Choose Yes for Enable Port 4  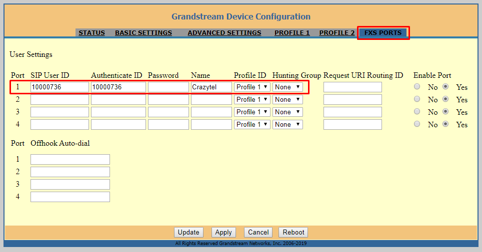(445, 124)
